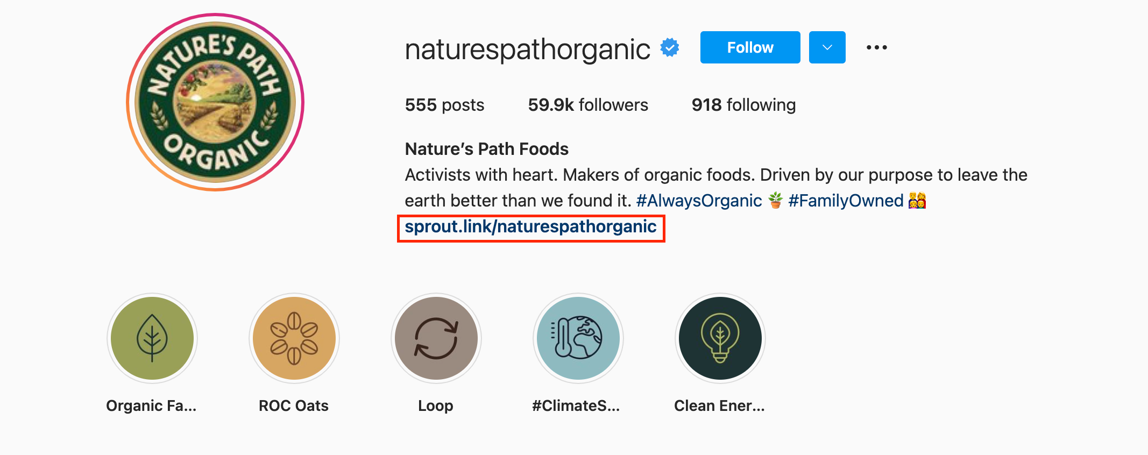Open the ROC Oats grain highlight
The width and height of the screenshot is (1148, 455).
click(294, 338)
